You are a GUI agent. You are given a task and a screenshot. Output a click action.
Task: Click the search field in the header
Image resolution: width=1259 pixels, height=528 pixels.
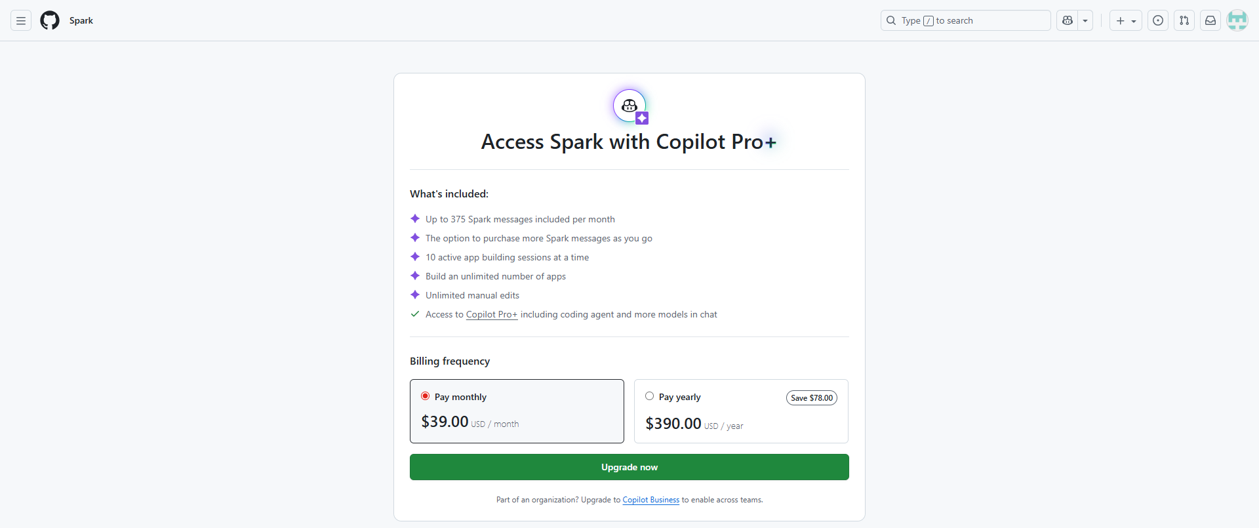tap(965, 20)
